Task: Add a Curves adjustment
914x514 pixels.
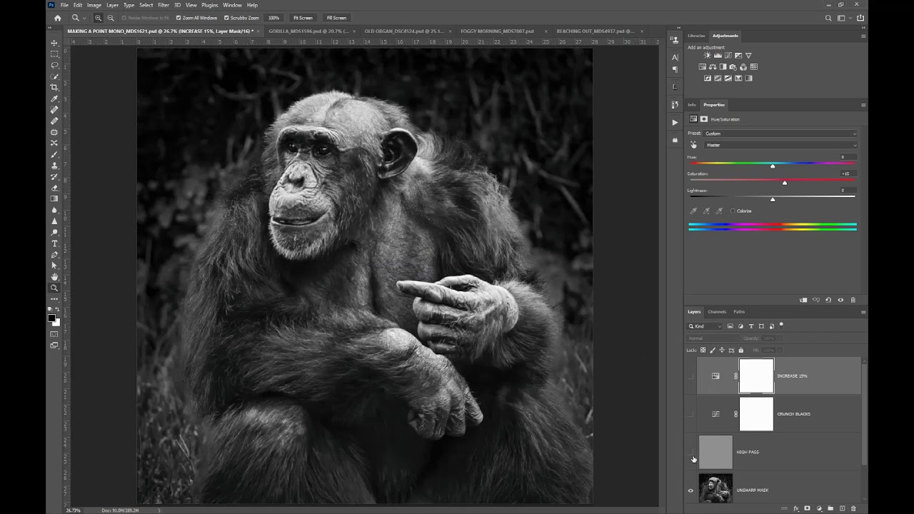Action: point(728,55)
